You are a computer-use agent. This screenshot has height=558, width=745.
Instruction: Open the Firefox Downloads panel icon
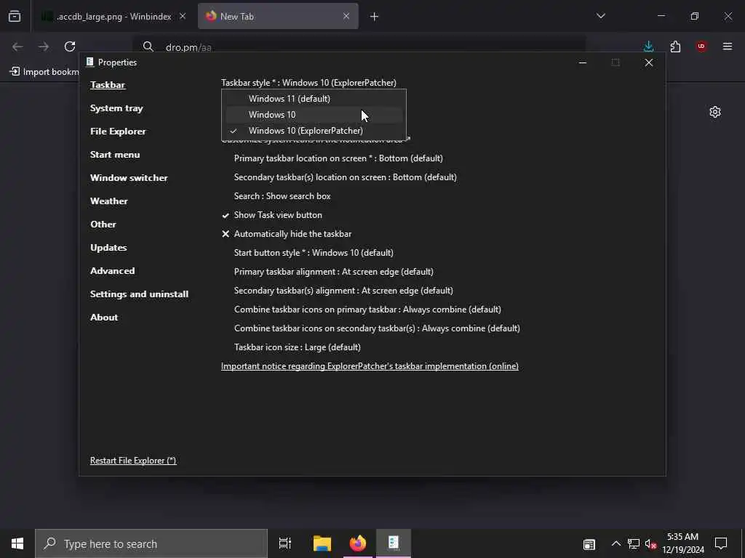pyautogui.click(x=648, y=46)
